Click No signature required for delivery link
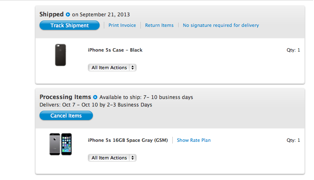The height and width of the screenshot is (180, 314). (221, 25)
